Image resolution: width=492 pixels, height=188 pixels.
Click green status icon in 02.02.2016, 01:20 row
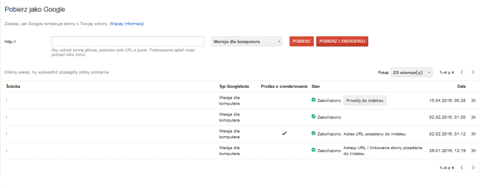[x=313, y=117]
